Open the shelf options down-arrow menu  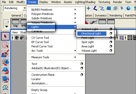pyautogui.click(x=6, y=26)
